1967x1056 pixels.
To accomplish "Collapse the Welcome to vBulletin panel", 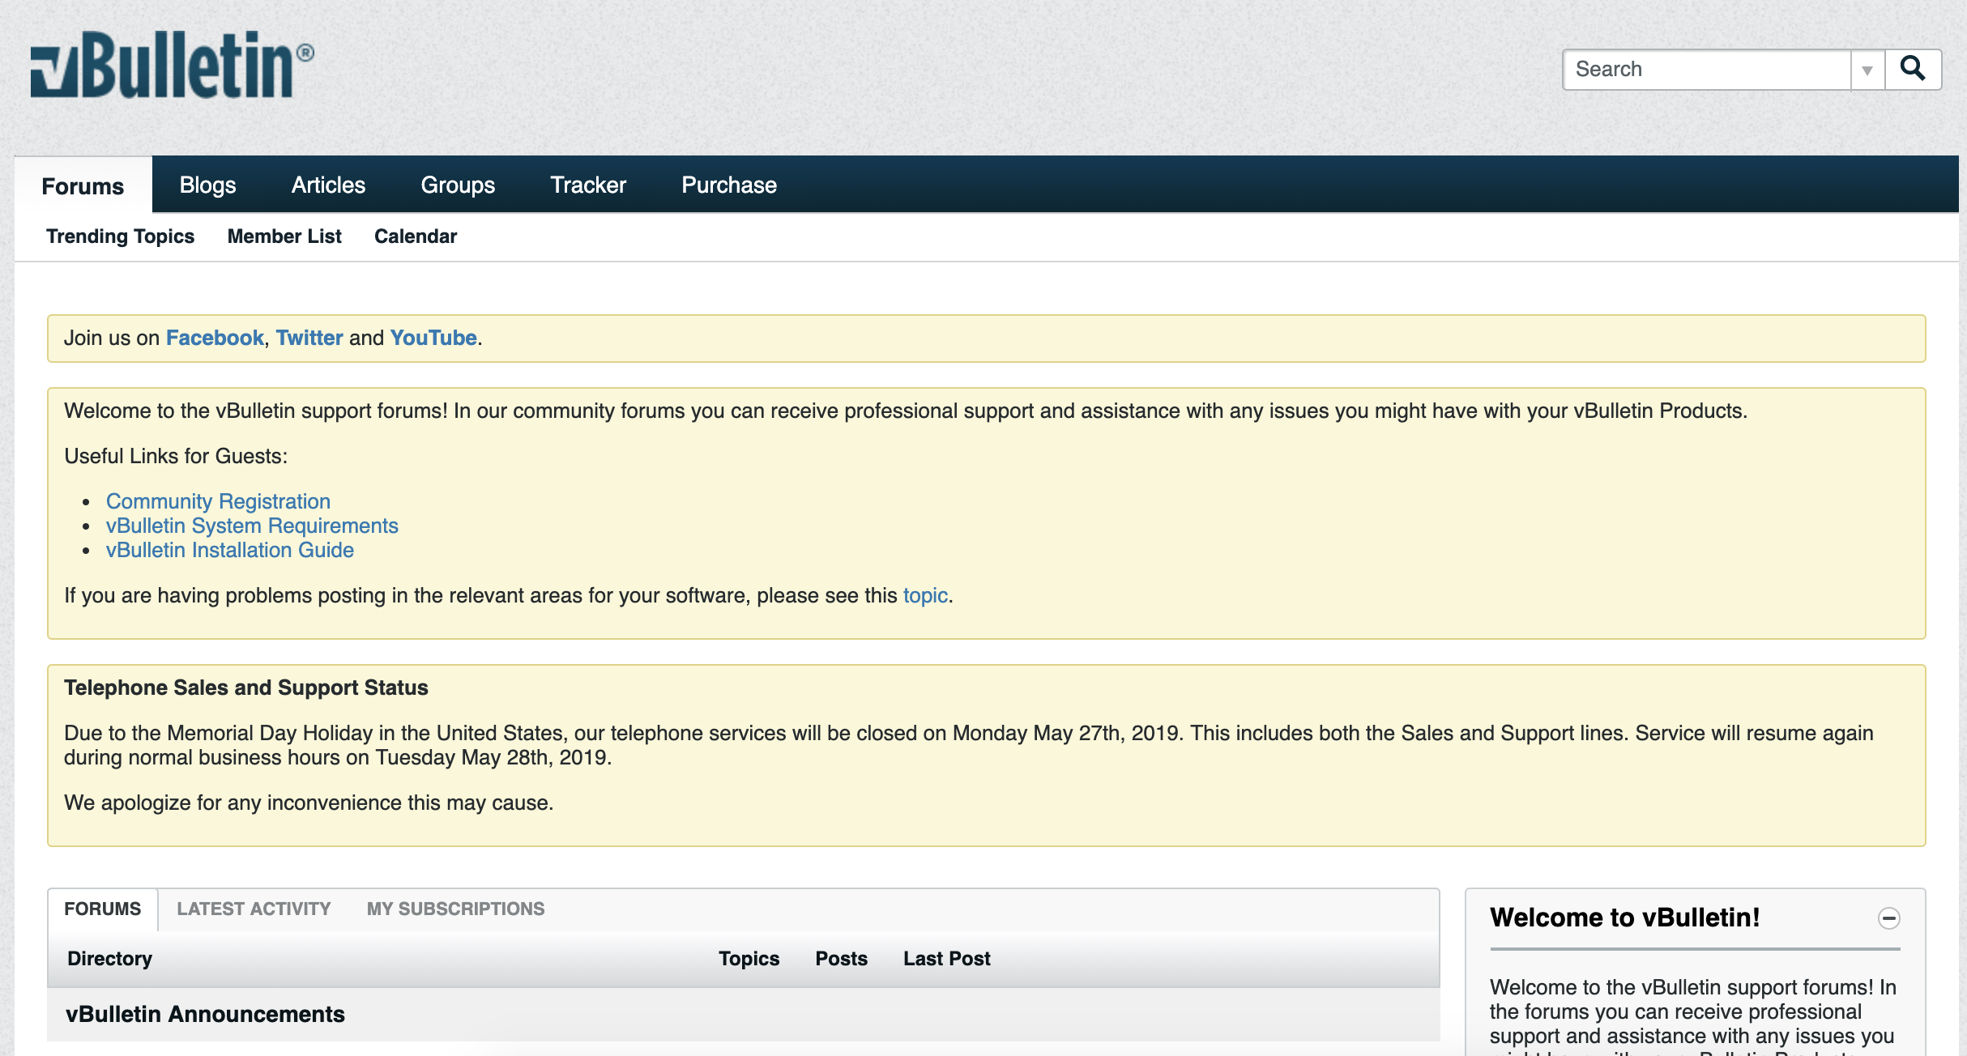I will pos(1889,917).
